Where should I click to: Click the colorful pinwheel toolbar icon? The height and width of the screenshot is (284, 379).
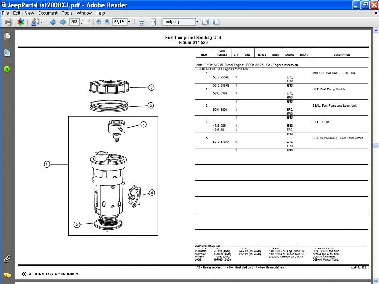[20, 22]
